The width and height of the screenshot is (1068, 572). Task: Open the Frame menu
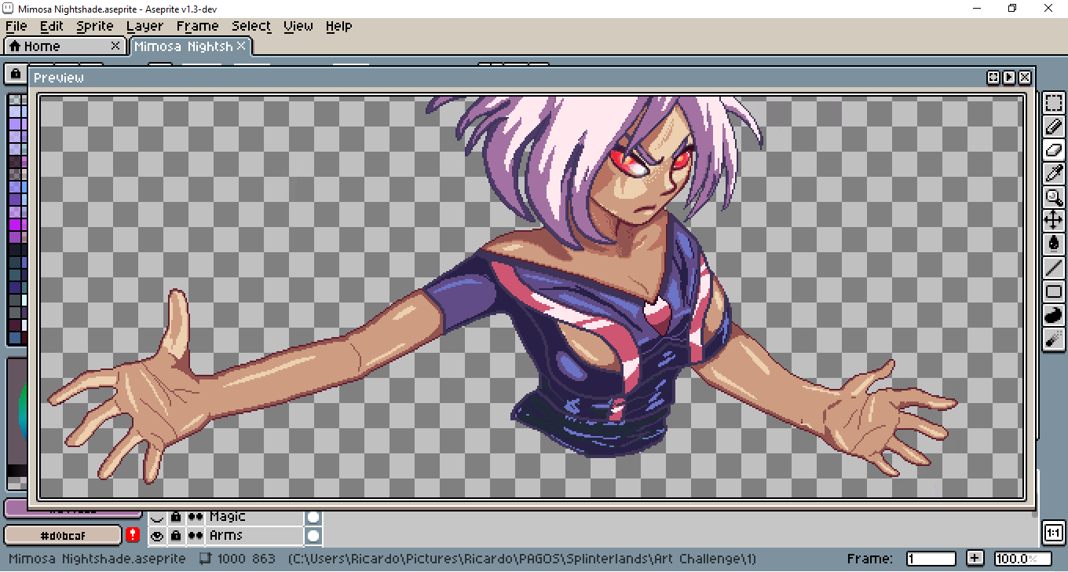click(197, 26)
